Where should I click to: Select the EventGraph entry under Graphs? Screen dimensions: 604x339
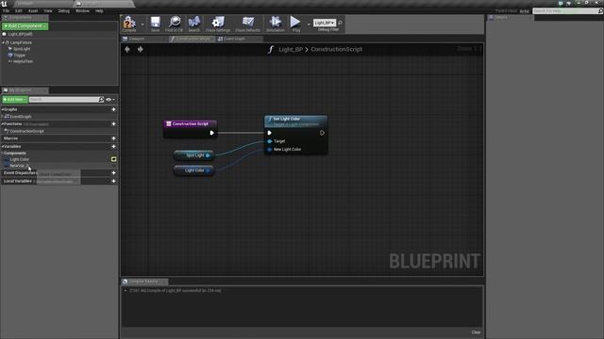pyautogui.click(x=59, y=117)
